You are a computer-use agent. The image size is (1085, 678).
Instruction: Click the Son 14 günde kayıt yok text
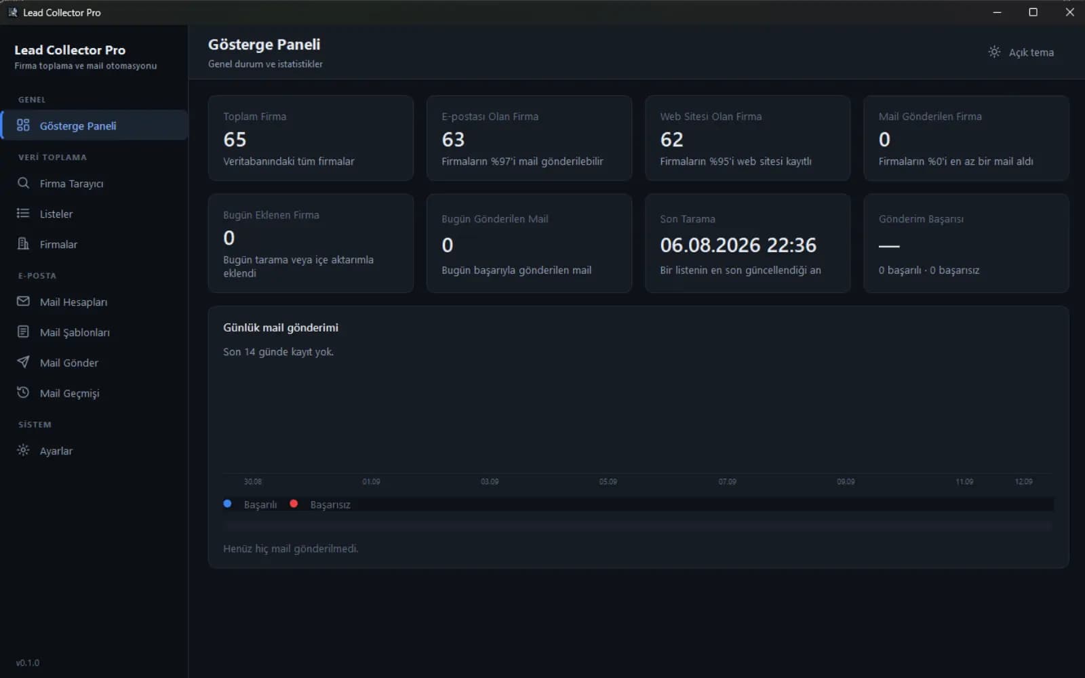coord(278,352)
